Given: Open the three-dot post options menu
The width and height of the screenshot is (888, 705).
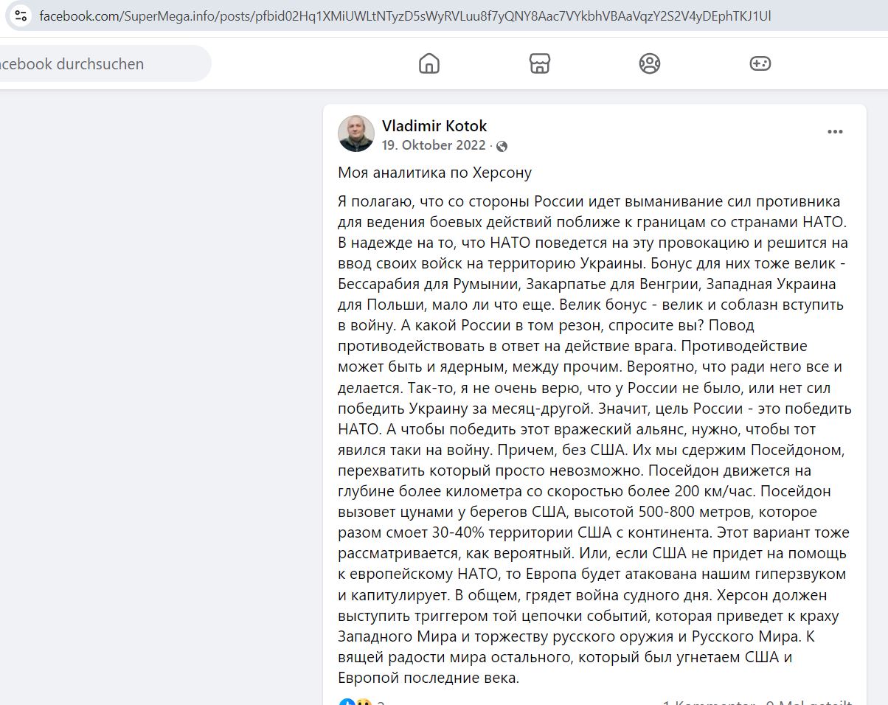Looking at the screenshot, I should (x=835, y=132).
